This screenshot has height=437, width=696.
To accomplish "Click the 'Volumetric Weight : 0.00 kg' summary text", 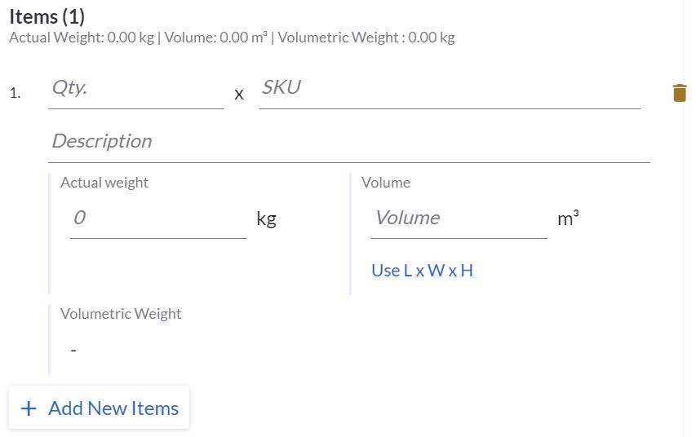I will [x=365, y=38].
